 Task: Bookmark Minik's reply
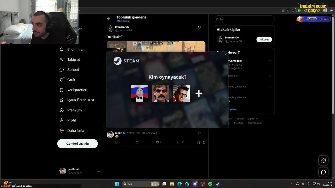[199, 142]
